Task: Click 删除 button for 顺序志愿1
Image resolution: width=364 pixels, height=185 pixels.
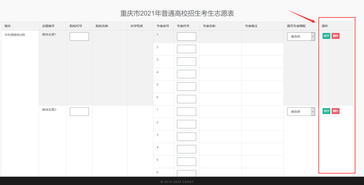Action: coord(335,36)
